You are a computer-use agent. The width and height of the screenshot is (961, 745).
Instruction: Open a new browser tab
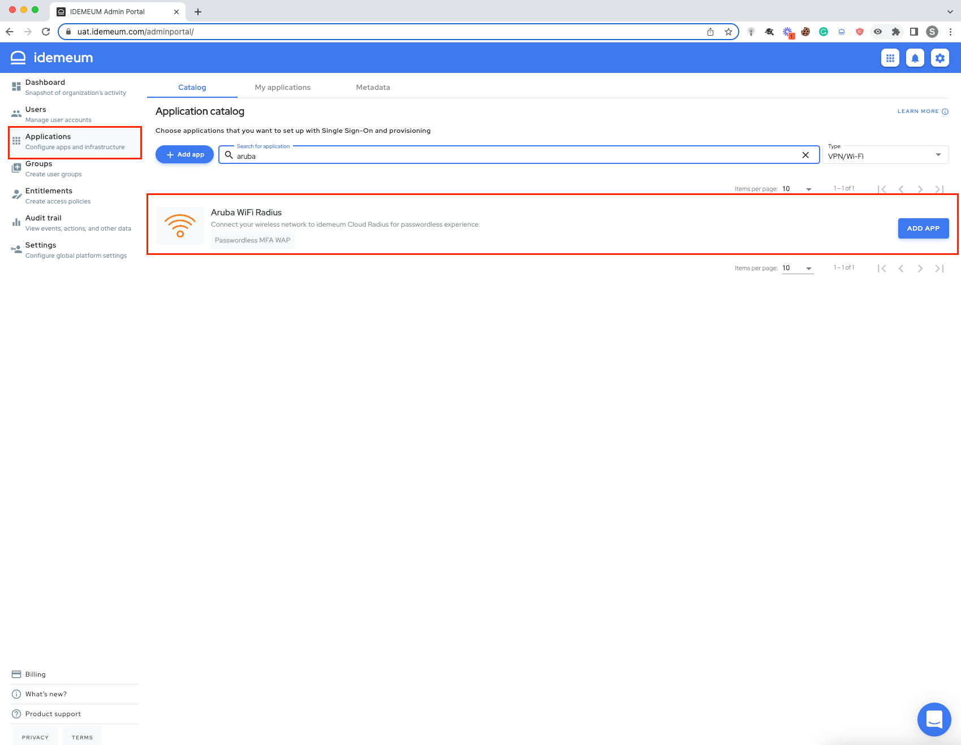coord(198,11)
